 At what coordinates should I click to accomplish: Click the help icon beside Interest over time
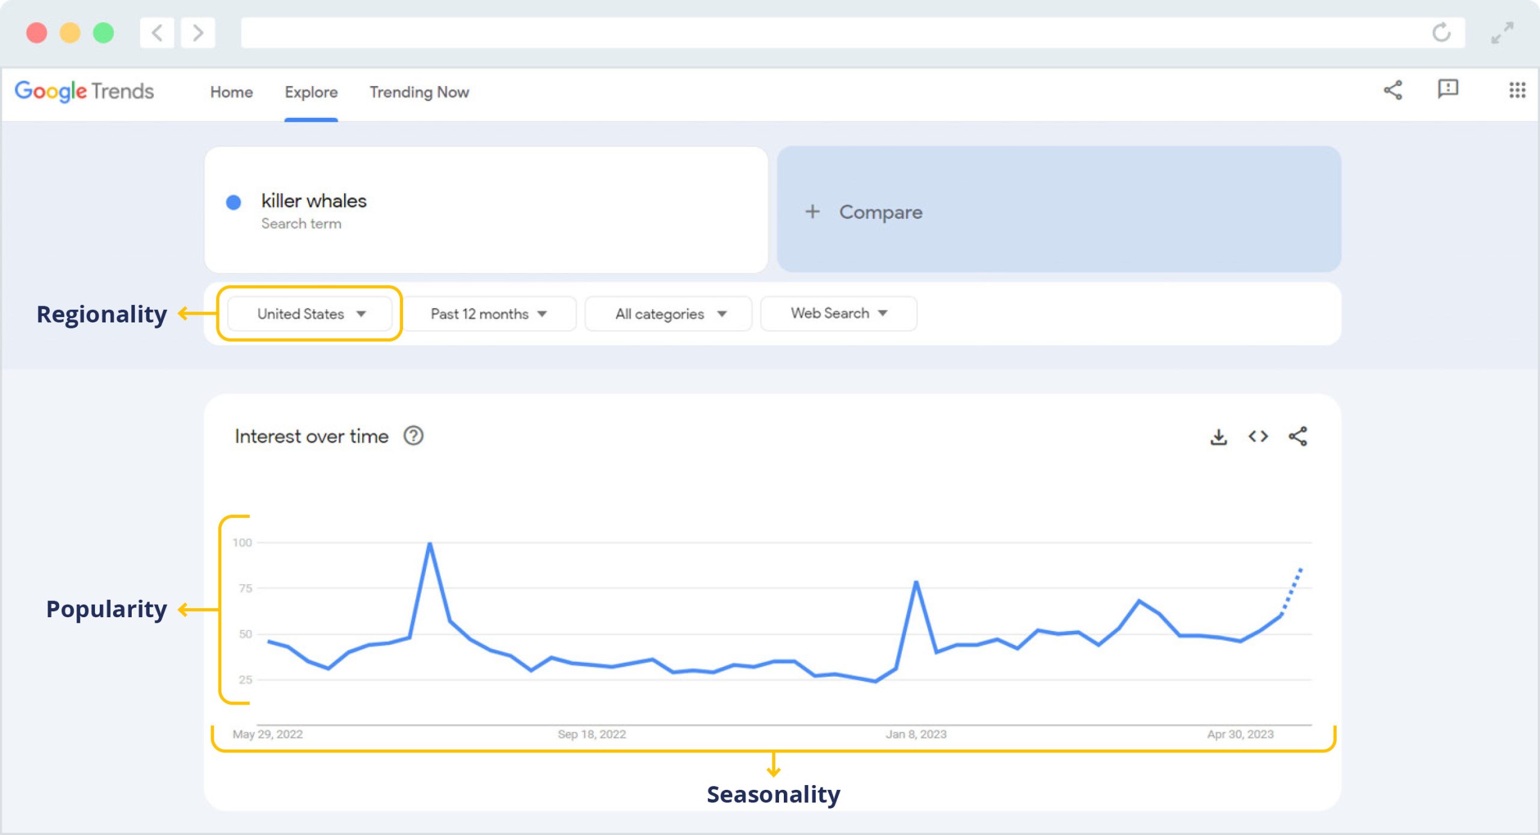(413, 436)
